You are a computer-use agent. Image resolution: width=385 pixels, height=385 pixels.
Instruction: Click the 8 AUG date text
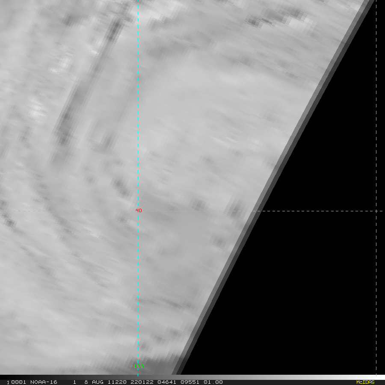tap(94, 382)
